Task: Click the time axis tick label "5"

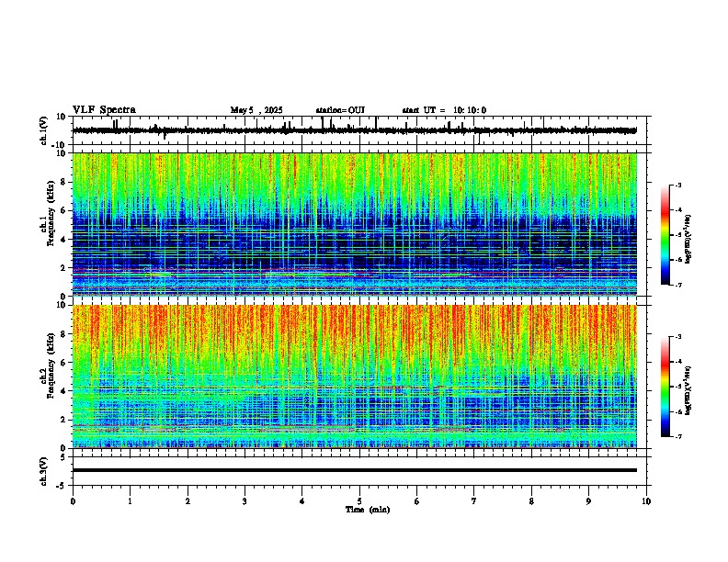Action: coord(359,501)
